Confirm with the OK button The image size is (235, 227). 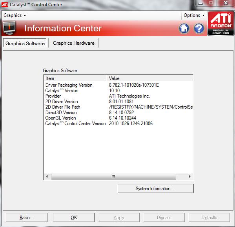pos(74,218)
